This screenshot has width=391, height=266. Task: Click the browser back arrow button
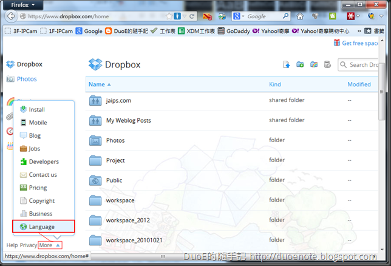click(11, 16)
